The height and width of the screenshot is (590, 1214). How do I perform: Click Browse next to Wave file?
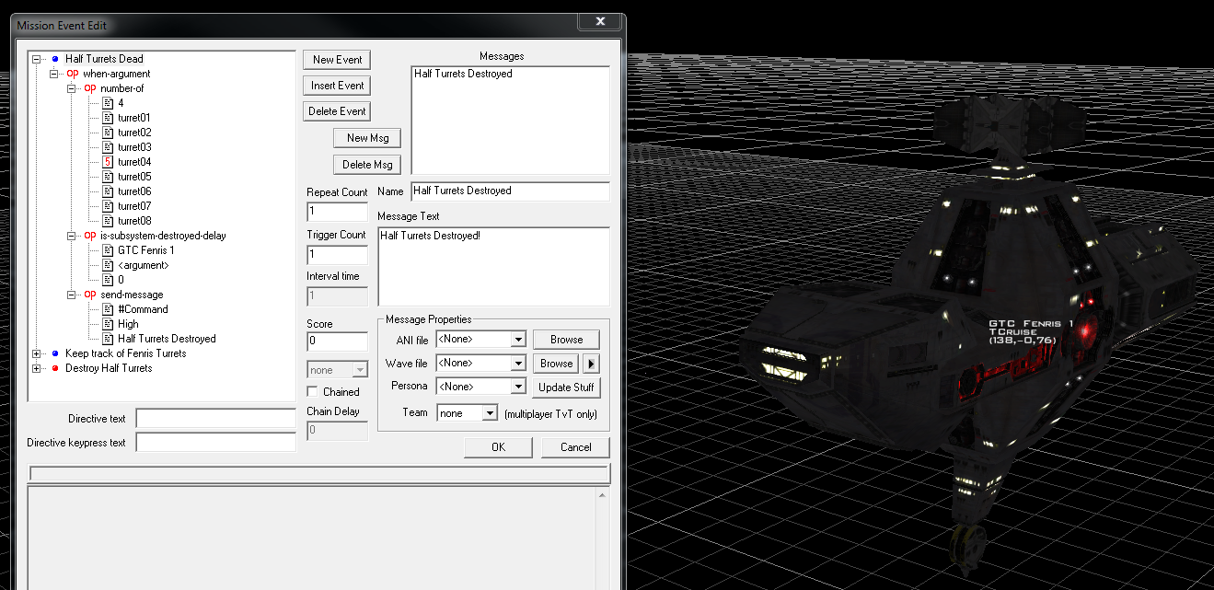(557, 364)
